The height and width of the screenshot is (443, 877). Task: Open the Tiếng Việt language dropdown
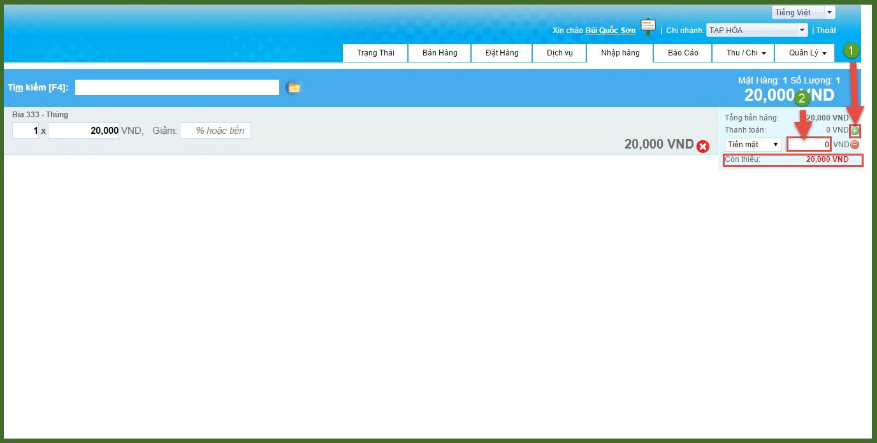pyautogui.click(x=803, y=12)
